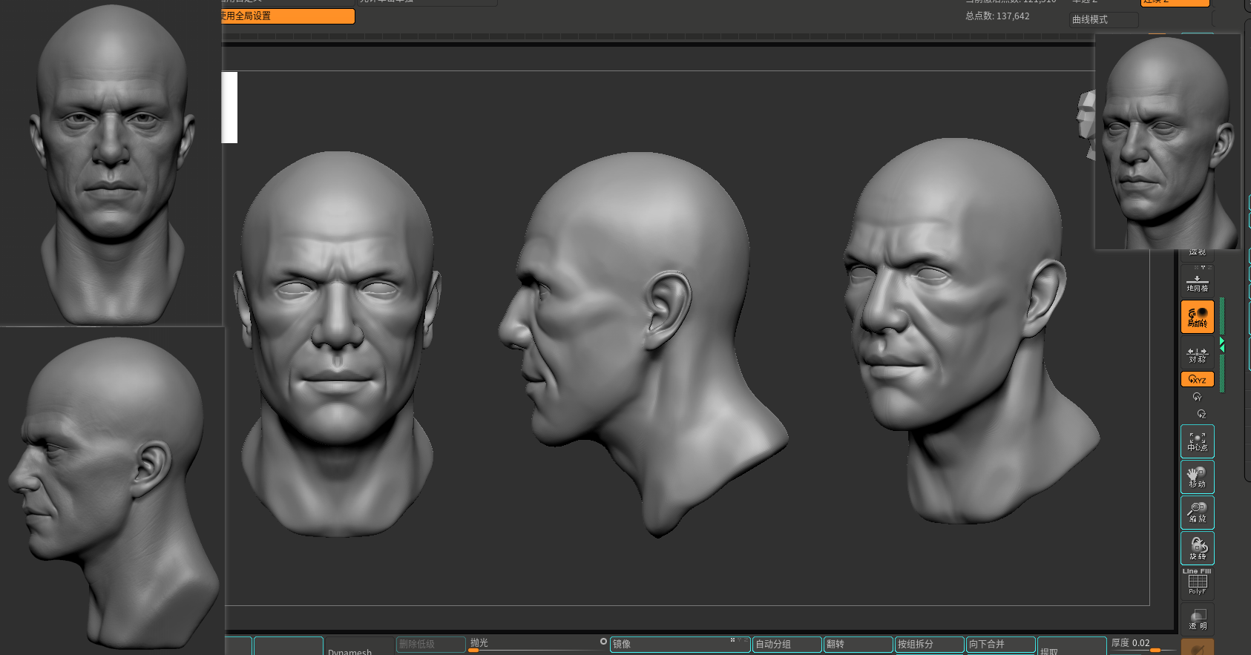Click the brown icon at bottom right corner
This screenshot has height=655, width=1251.
1197,648
